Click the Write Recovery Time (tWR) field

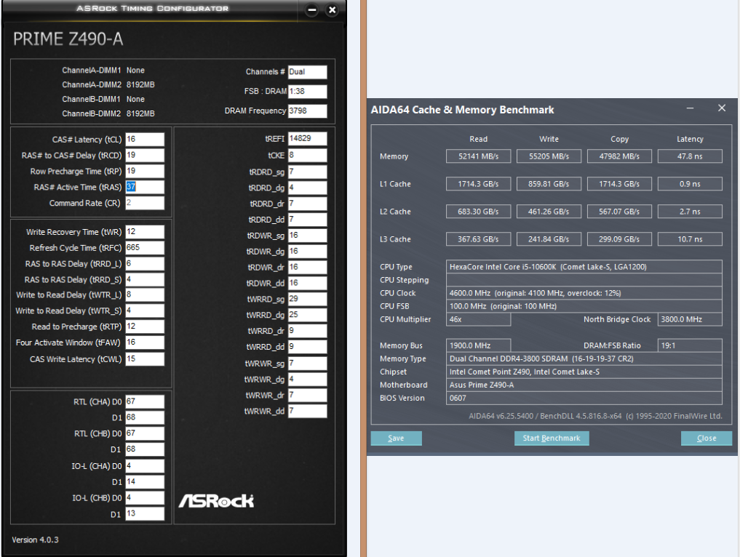(144, 231)
